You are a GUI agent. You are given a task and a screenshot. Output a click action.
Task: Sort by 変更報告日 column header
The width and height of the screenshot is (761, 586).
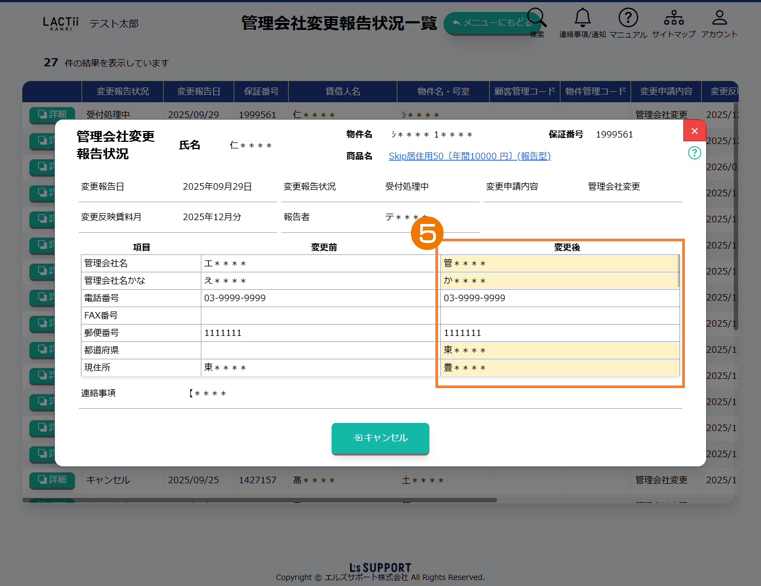click(x=198, y=91)
